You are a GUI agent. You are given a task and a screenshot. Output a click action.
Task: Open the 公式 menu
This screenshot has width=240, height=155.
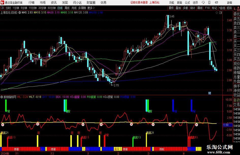coord(187,3)
